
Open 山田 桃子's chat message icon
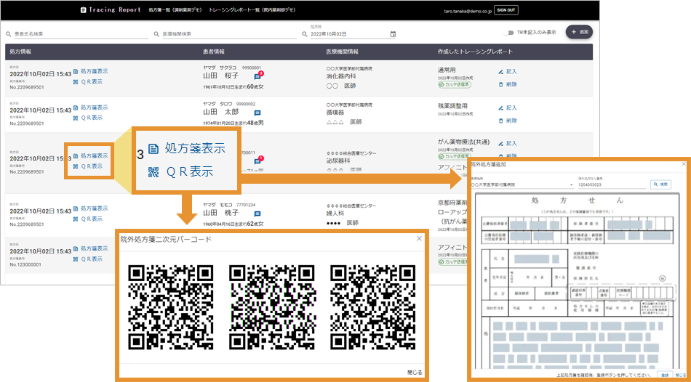tap(257, 214)
